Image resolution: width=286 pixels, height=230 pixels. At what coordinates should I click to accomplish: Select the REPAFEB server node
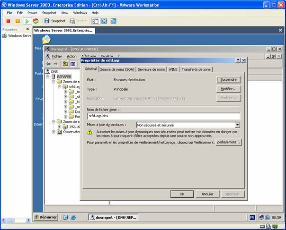click(x=64, y=77)
